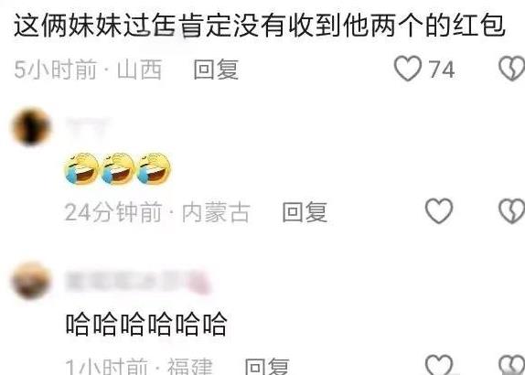The width and height of the screenshot is (525, 375).
Task: Tap the 哈哈哈哈哈哈 comment text
Action: click(146, 324)
